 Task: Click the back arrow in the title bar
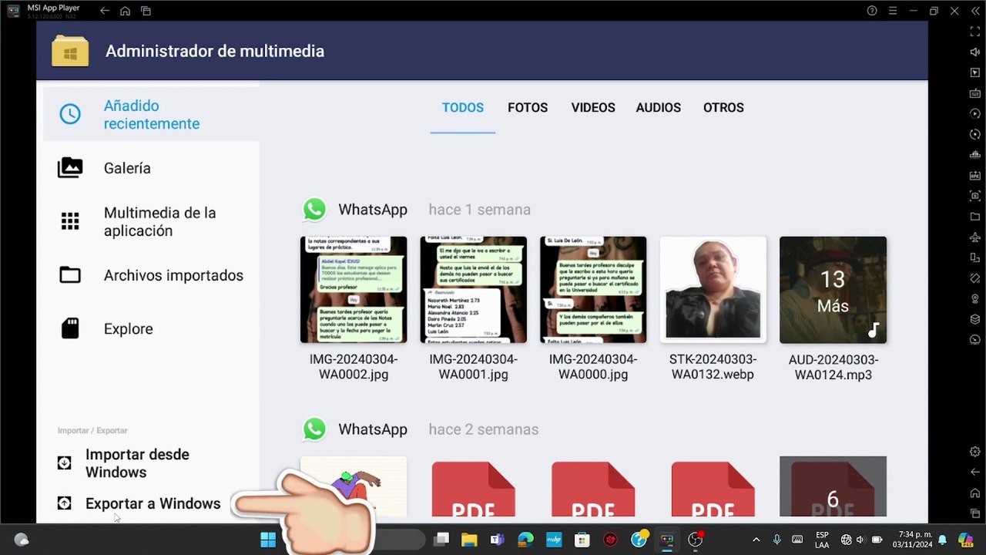pyautogui.click(x=104, y=11)
